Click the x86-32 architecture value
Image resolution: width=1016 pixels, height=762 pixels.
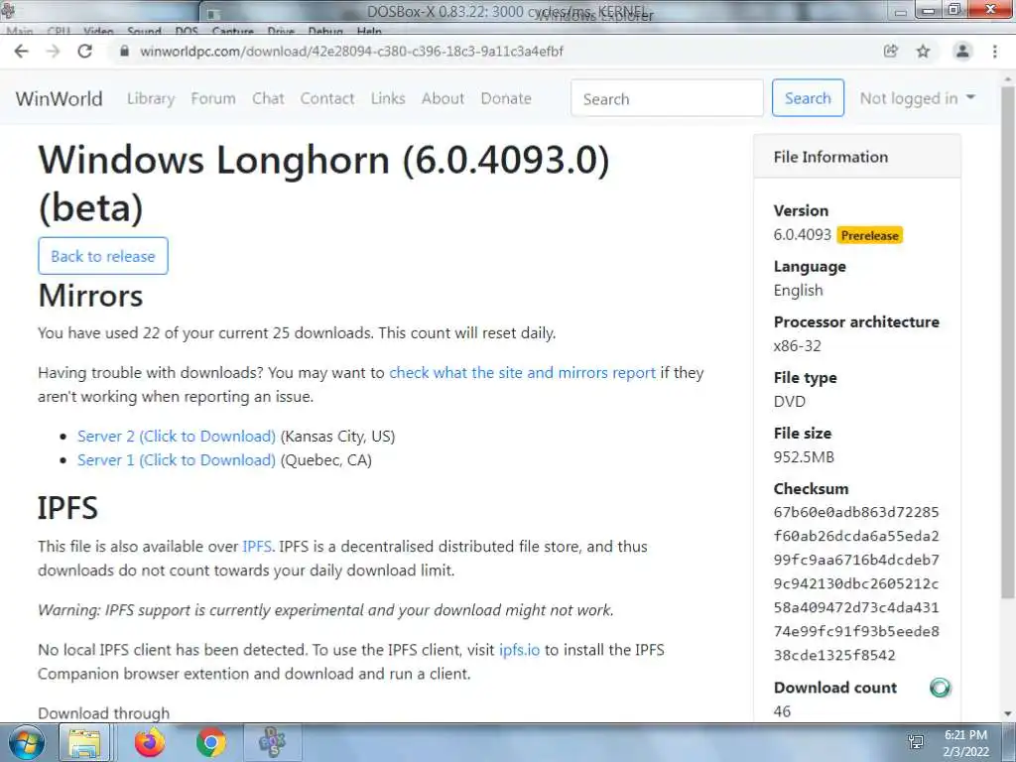pyautogui.click(x=797, y=346)
